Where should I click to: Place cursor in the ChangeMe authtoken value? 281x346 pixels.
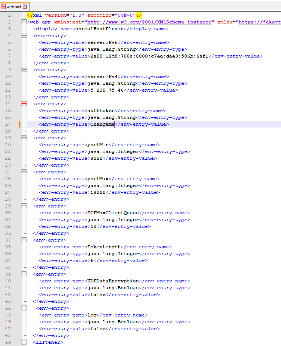pos(102,124)
